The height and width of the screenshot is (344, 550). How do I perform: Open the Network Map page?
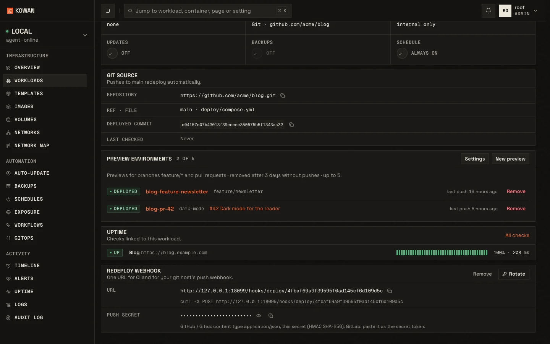click(x=45, y=146)
